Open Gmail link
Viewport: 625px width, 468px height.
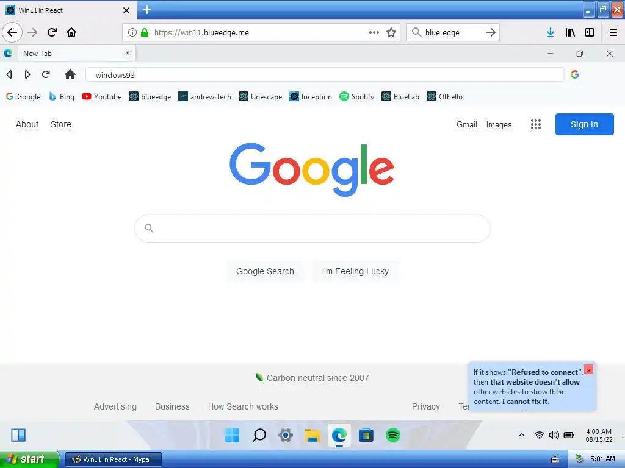point(467,124)
